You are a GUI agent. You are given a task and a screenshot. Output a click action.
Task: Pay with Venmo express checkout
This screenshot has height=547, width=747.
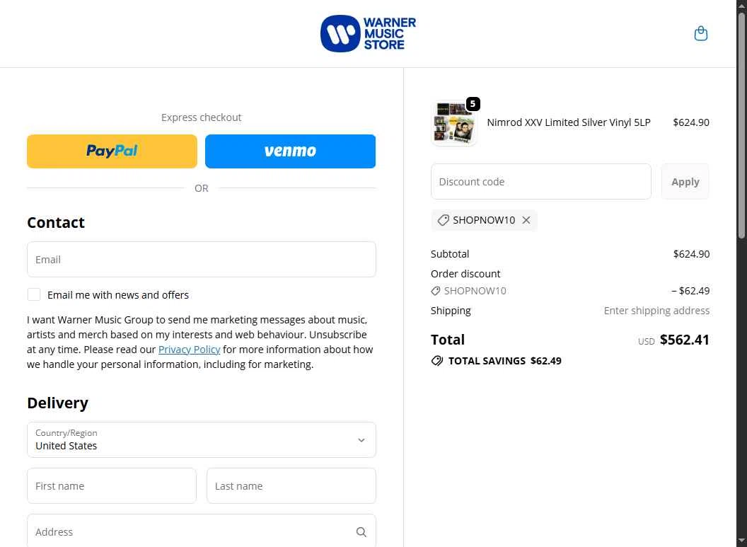pos(290,151)
